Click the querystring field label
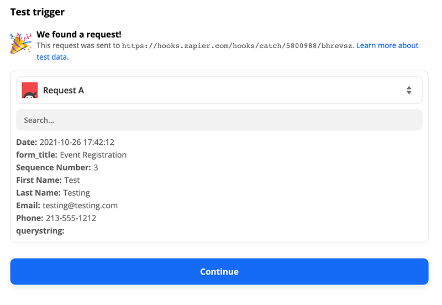Image resolution: width=442 pixels, height=305 pixels. [x=40, y=231]
